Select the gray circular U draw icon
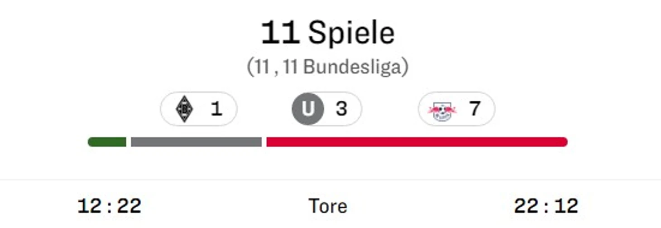This screenshot has width=661, height=228. coord(308,109)
